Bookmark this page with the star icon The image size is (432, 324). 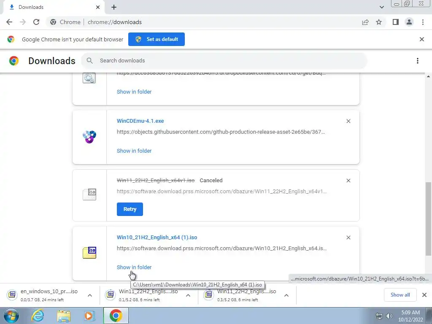coord(379,22)
